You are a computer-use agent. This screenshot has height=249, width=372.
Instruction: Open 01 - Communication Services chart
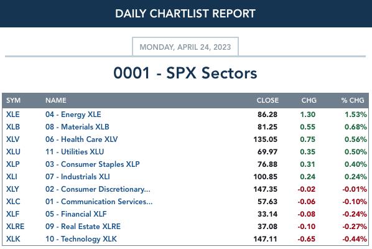pos(99,202)
